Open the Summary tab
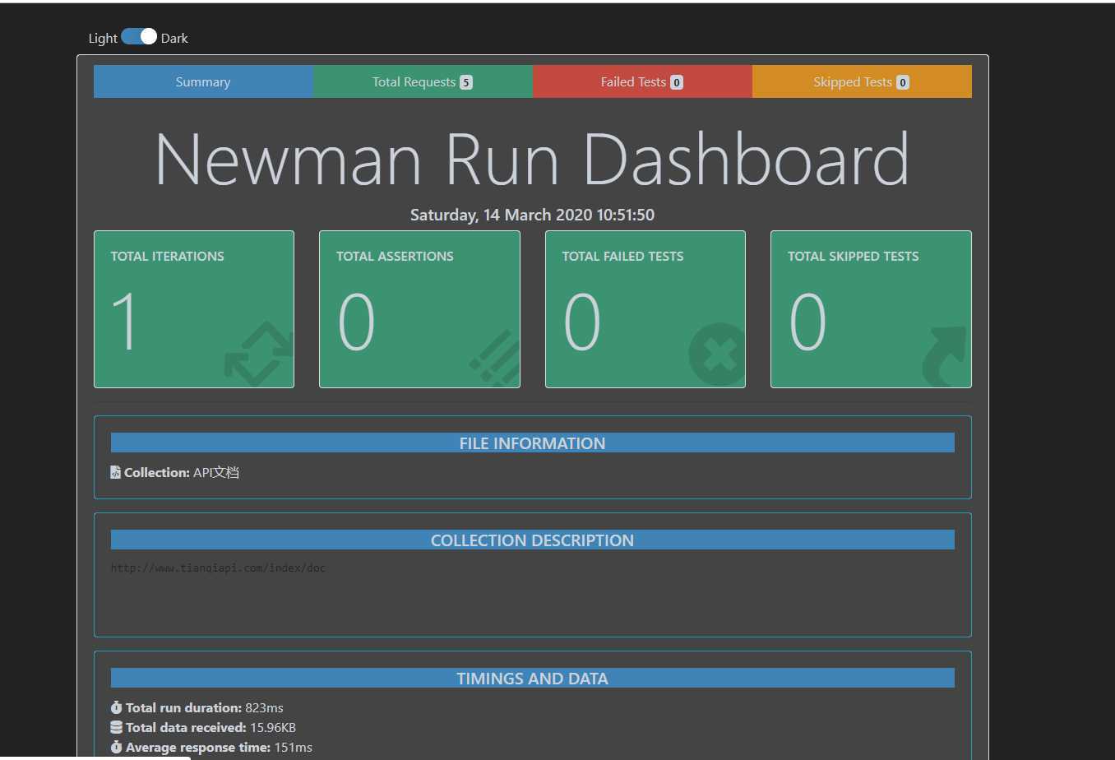 (x=203, y=81)
